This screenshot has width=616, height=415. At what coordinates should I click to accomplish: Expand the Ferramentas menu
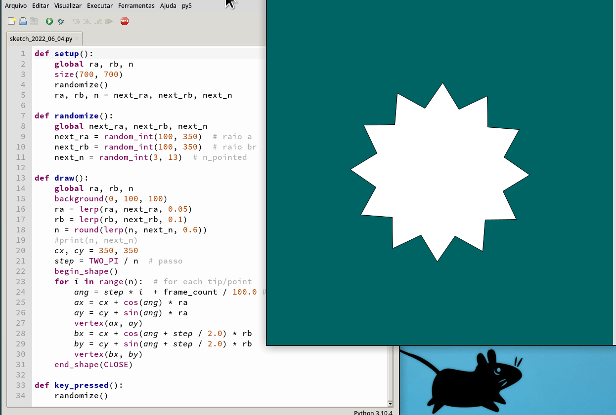click(136, 6)
